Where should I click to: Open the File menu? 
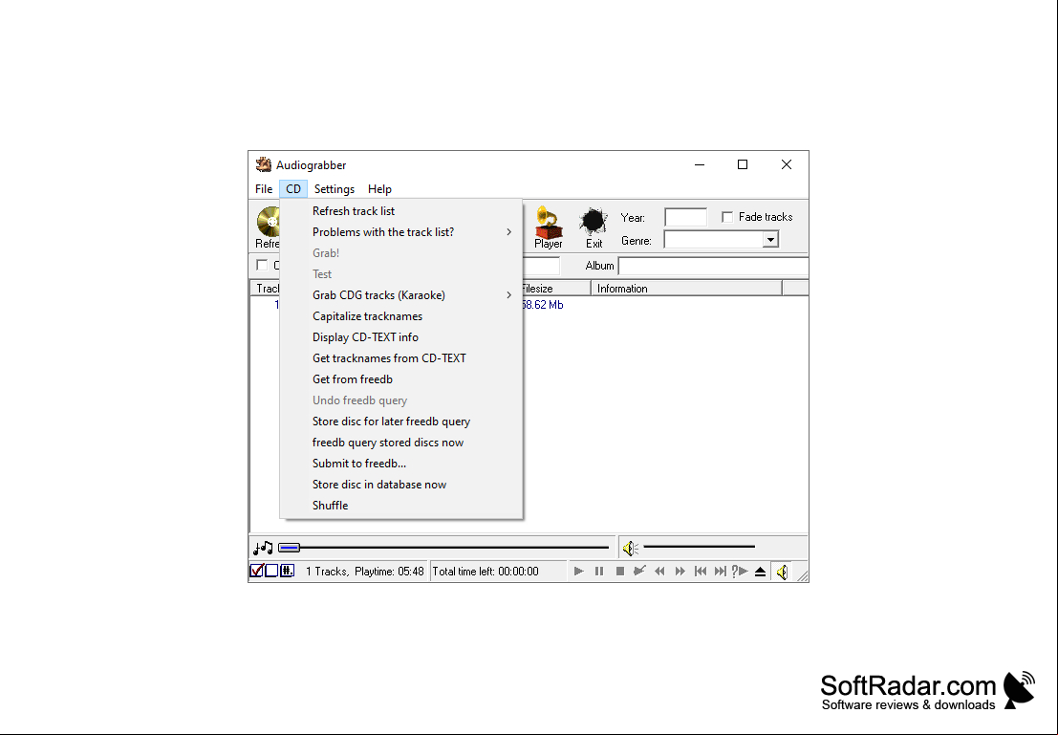click(x=264, y=189)
